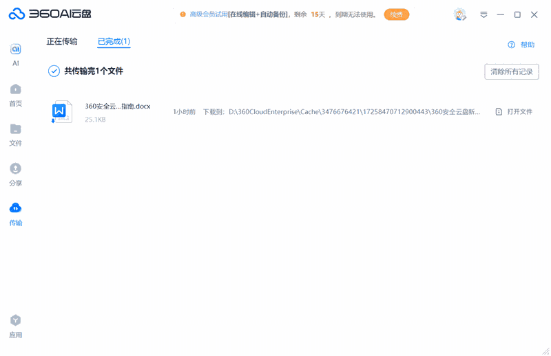Switch to 已完成(1) tab

tap(114, 41)
